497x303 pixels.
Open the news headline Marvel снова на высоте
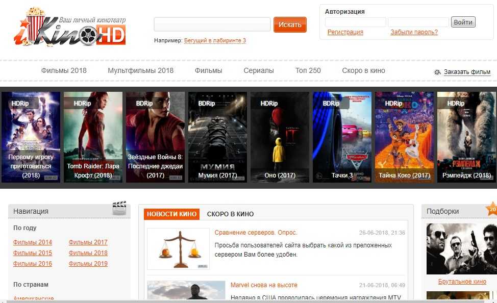coord(264,285)
